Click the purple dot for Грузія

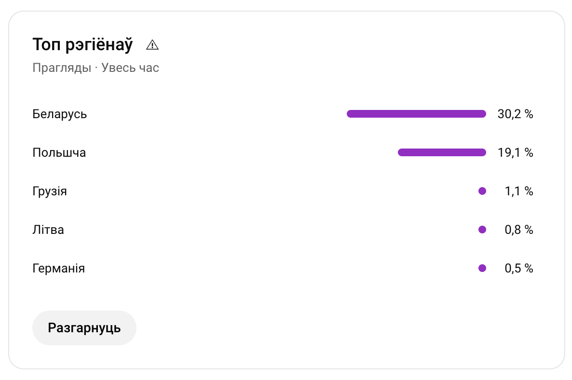click(482, 191)
